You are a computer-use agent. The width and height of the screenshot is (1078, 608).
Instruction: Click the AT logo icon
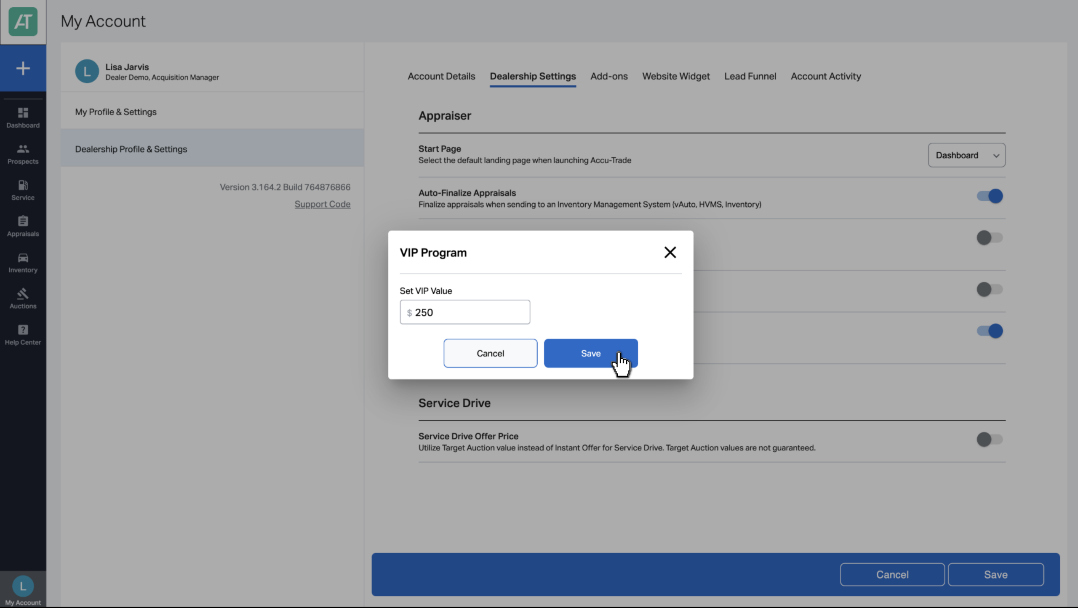[x=23, y=21]
